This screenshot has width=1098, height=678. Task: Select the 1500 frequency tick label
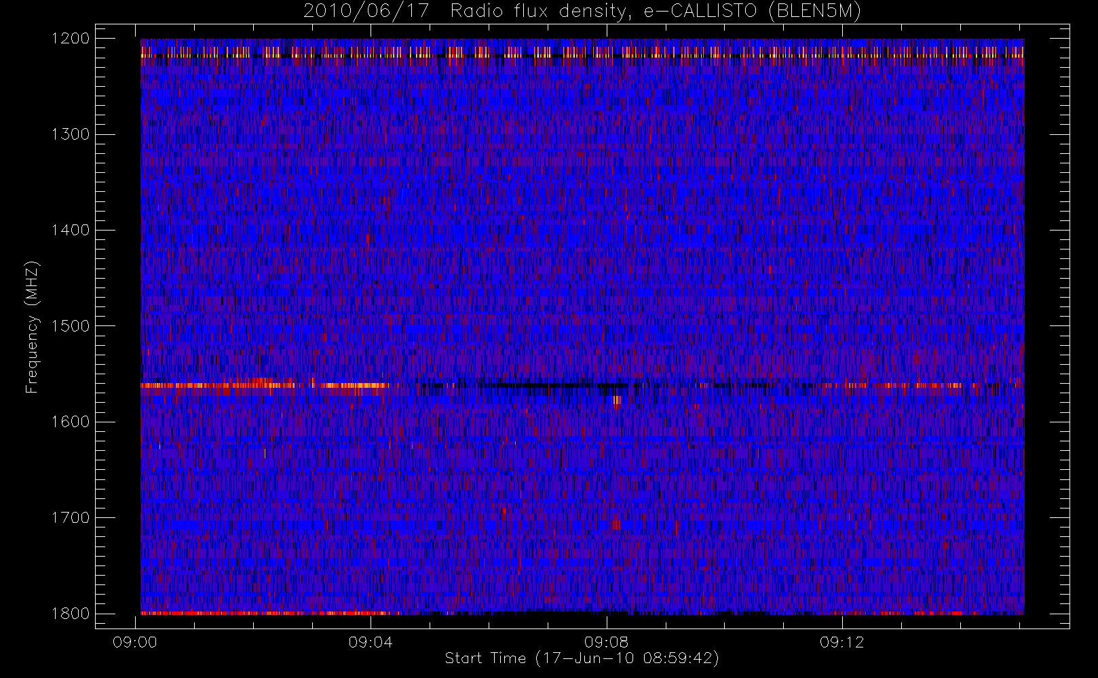(71, 326)
